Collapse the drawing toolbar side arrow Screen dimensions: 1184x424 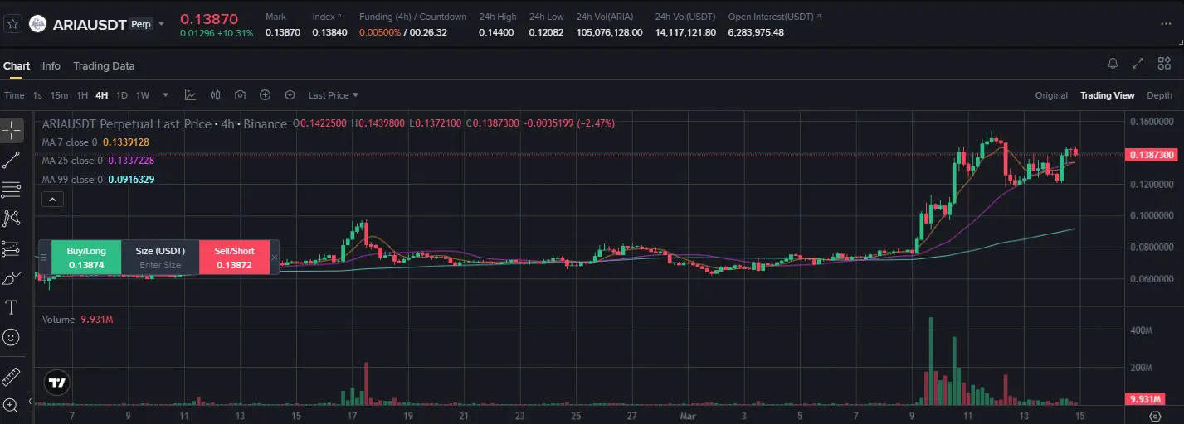pyautogui.click(x=31, y=402)
